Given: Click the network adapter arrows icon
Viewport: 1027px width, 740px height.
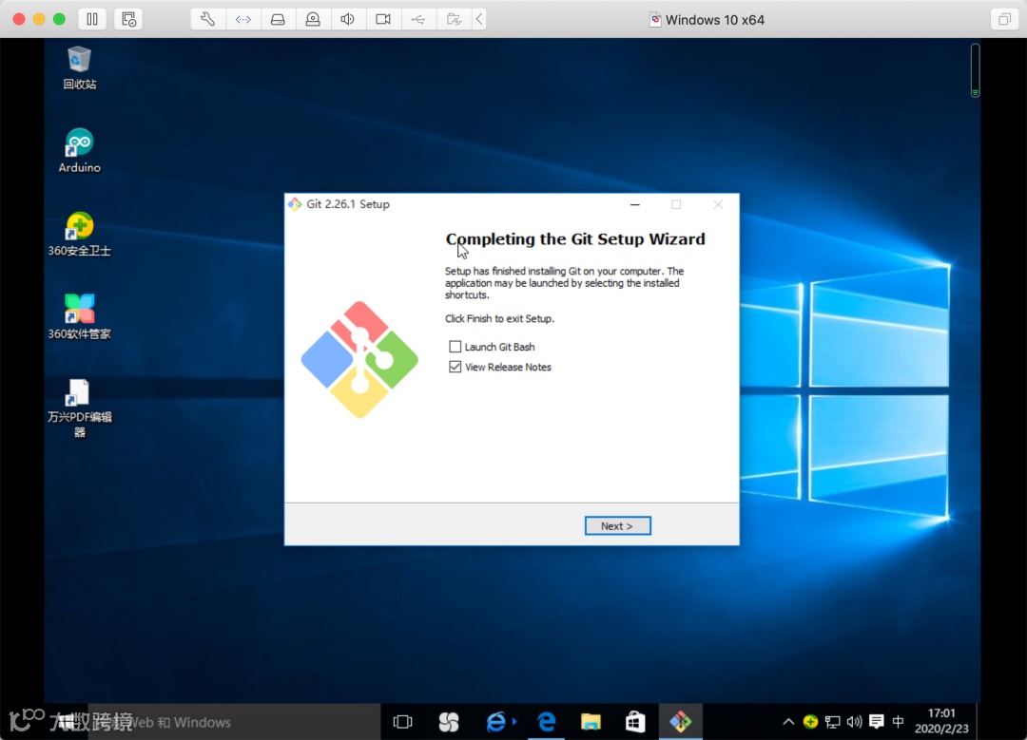Looking at the screenshot, I should [243, 19].
